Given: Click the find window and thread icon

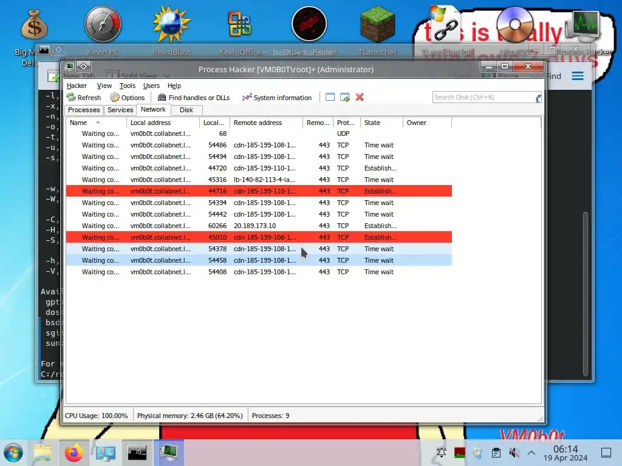Looking at the screenshot, I should click(345, 97).
